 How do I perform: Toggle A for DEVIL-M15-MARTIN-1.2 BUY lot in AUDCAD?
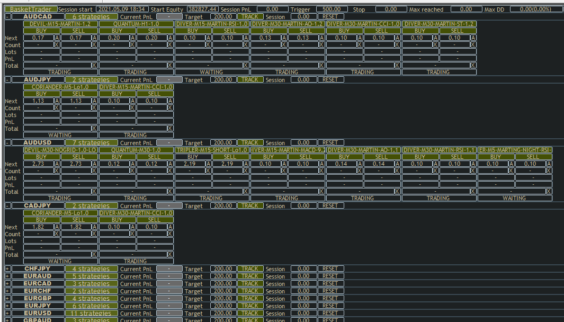(x=57, y=38)
